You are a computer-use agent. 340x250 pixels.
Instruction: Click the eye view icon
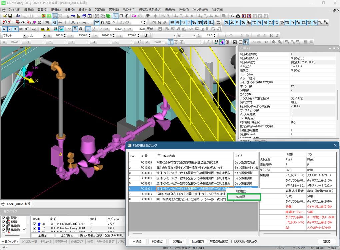[x=23, y=22]
